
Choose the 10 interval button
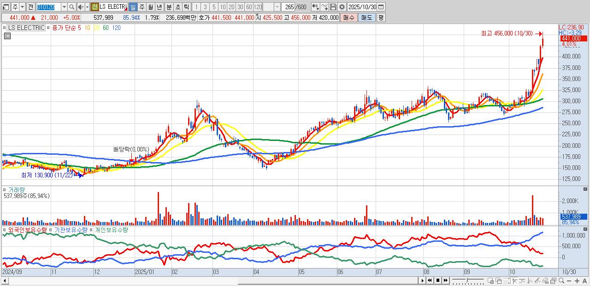tap(223, 7)
